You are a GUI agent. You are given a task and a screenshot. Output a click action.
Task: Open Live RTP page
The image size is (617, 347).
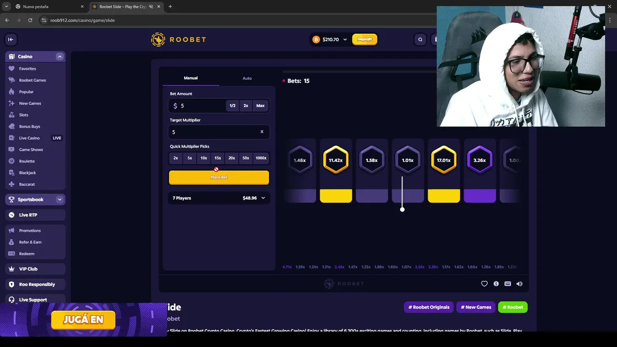tap(35, 215)
